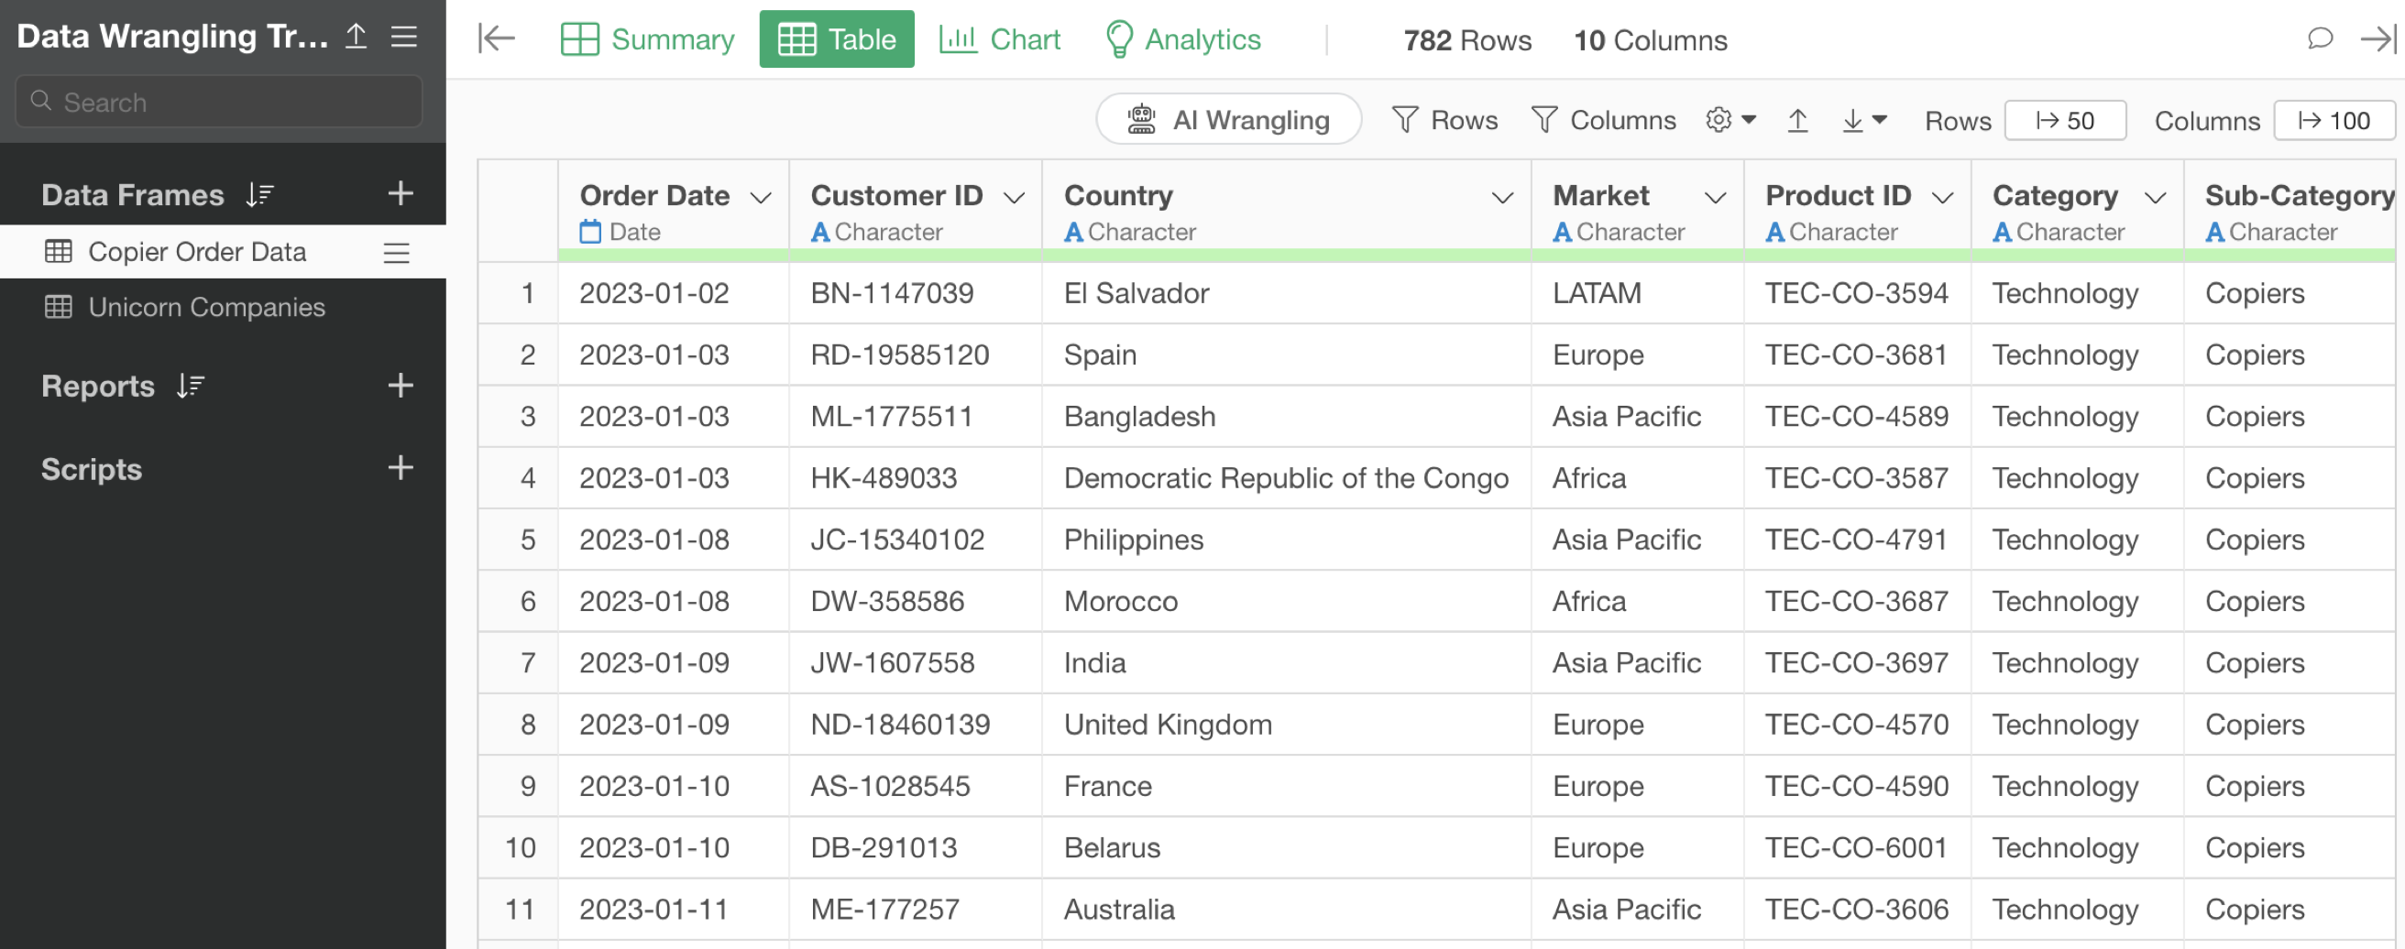Image resolution: width=2405 pixels, height=949 pixels.
Task: Open the comments speech bubble
Action: point(2320,38)
